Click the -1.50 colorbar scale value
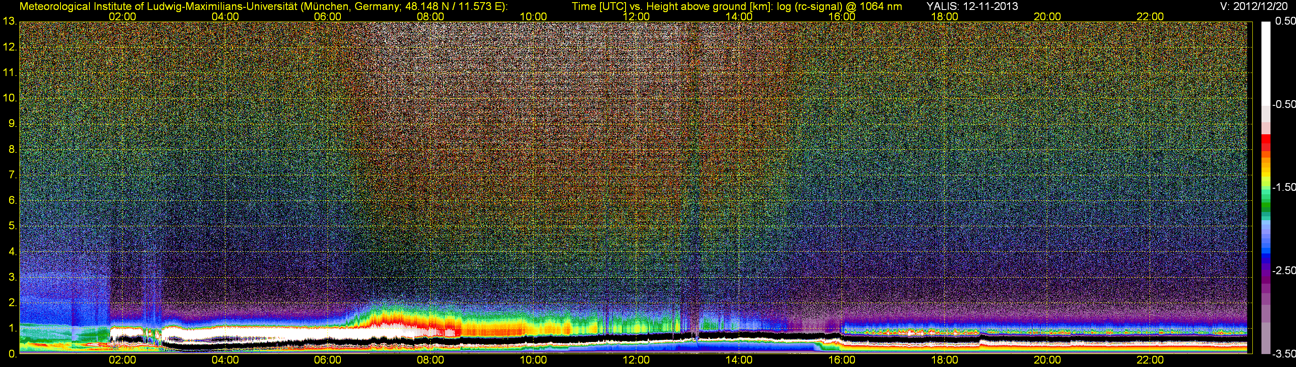 (x=1283, y=187)
